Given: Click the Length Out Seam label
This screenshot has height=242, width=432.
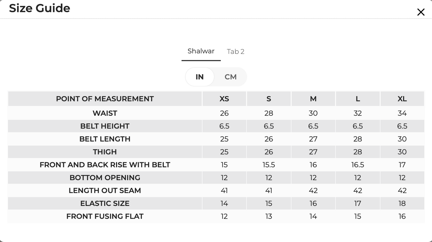Looking at the screenshot, I should pyautogui.click(x=105, y=190).
